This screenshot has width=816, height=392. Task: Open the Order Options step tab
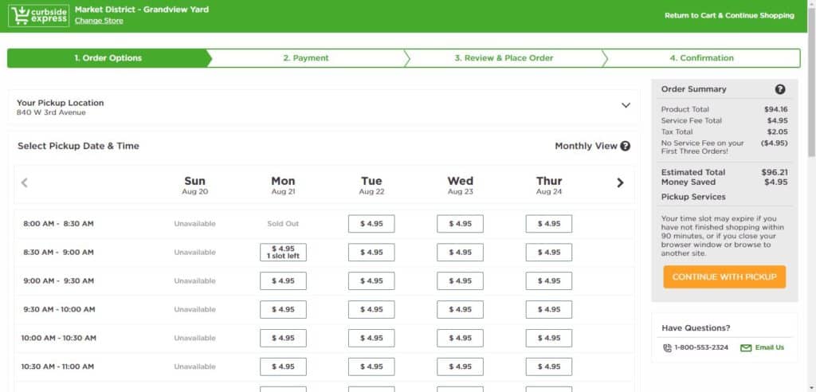(x=108, y=58)
